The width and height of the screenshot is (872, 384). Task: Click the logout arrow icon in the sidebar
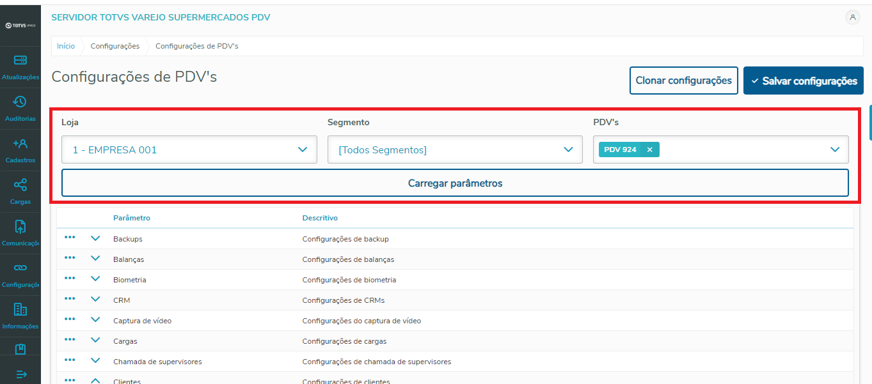[x=20, y=376]
